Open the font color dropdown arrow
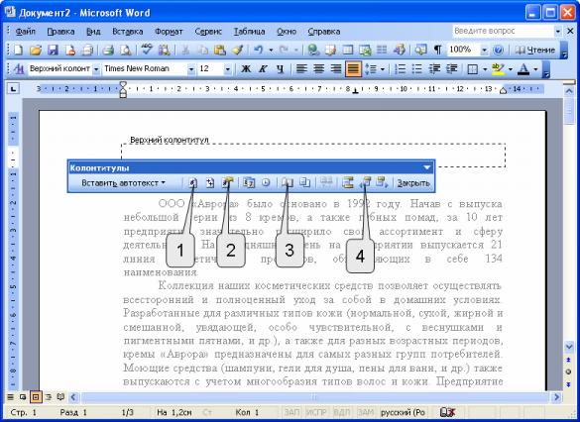 point(535,69)
